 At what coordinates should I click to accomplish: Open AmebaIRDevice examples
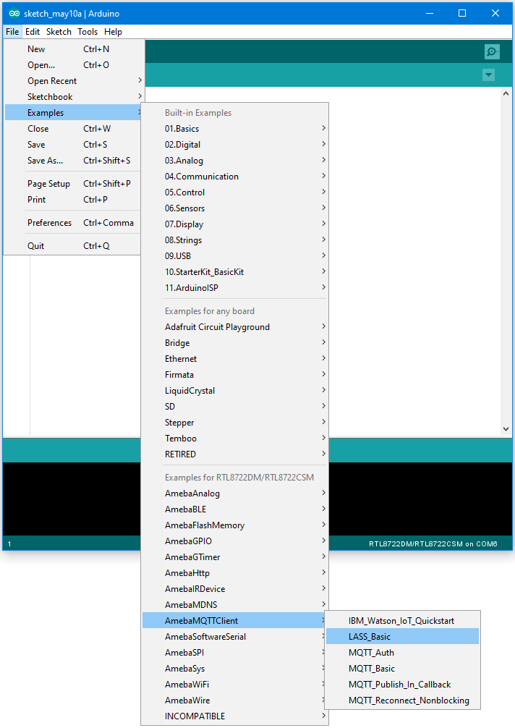tap(235, 589)
